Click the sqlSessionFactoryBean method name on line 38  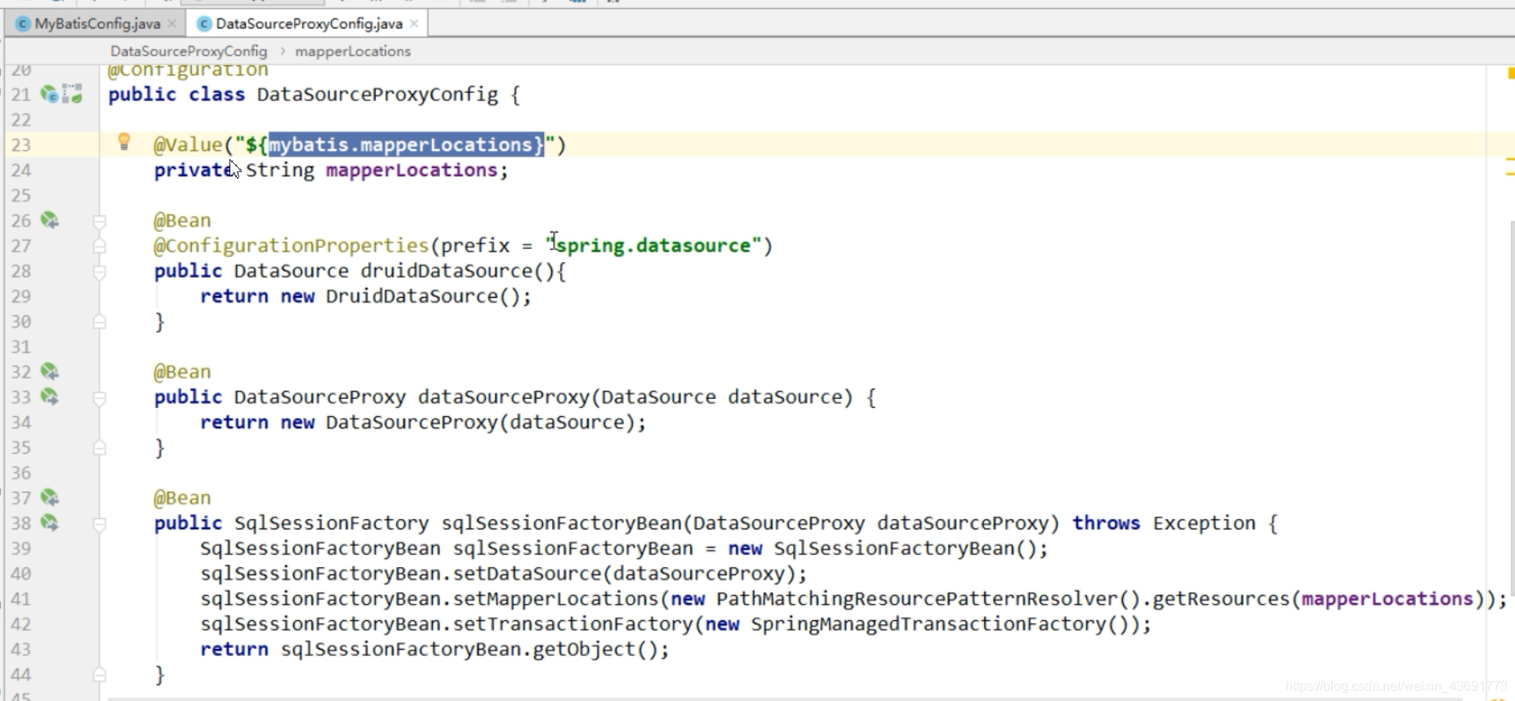click(x=561, y=523)
